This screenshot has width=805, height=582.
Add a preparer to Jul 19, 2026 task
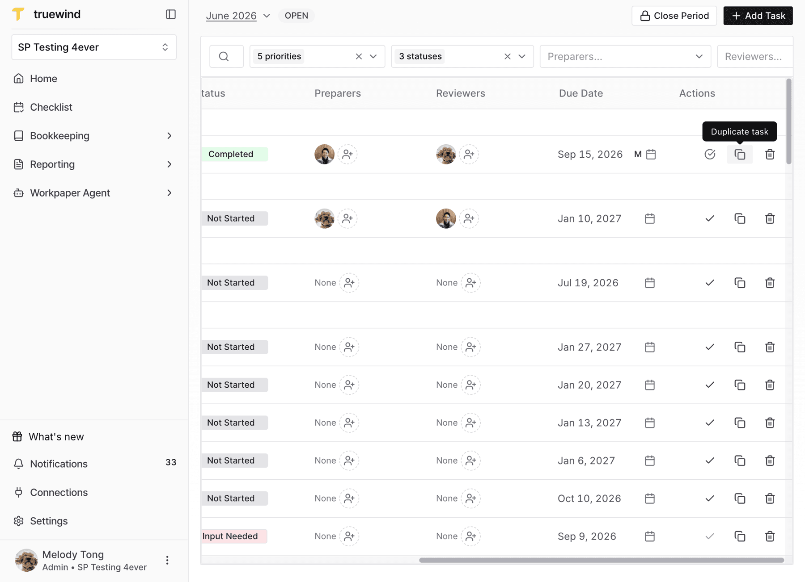[349, 283]
